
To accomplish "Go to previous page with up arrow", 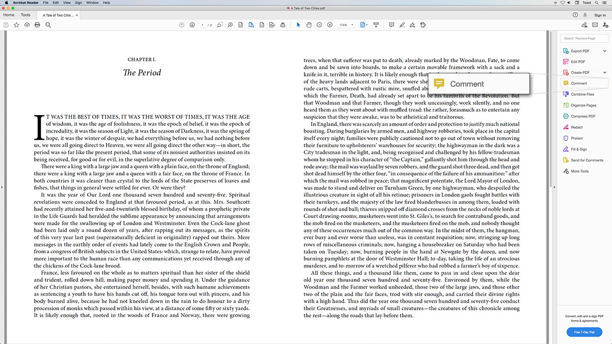I will 182,25.
